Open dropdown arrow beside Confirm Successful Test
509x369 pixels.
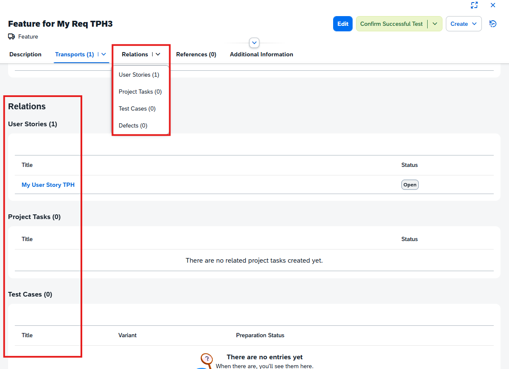pos(435,24)
